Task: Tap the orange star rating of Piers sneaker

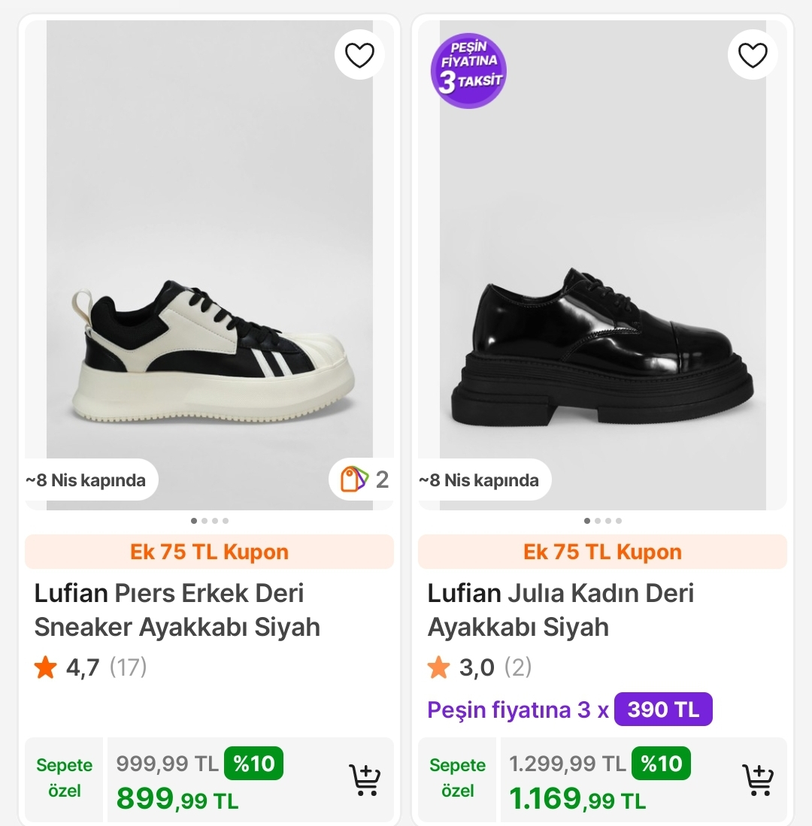Action: (46, 667)
